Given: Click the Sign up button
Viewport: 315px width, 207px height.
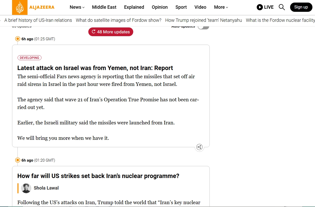Looking at the screenshot, I should [x=301, y=7].
